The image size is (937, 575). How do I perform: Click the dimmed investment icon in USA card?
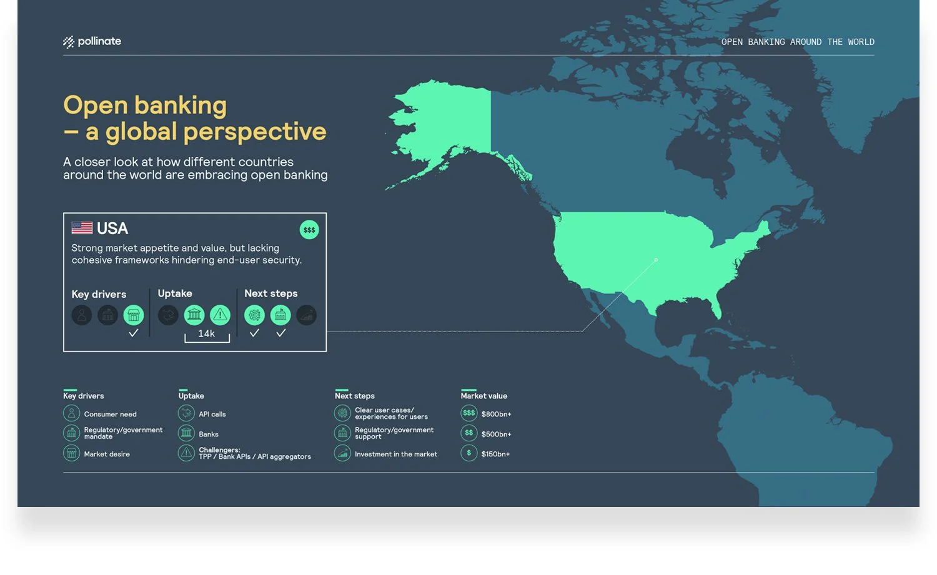click(306, 315)
